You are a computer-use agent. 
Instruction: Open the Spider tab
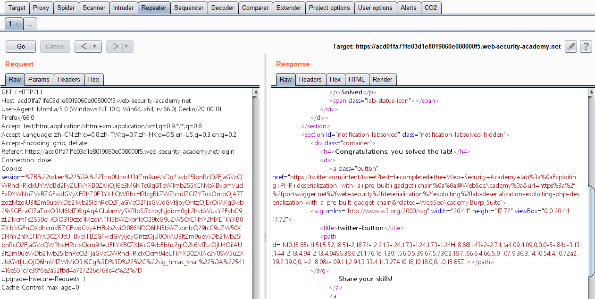66,8
